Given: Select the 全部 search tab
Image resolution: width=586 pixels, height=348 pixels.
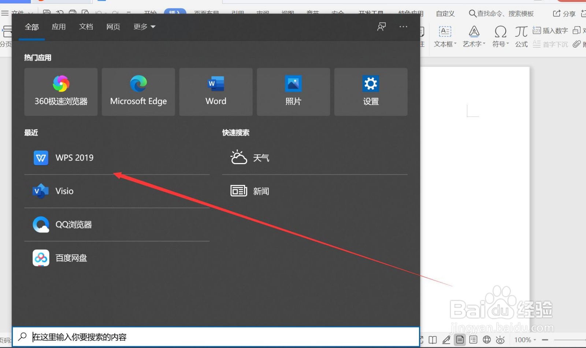Looking at the screenshot, I should tap(31, 27).
